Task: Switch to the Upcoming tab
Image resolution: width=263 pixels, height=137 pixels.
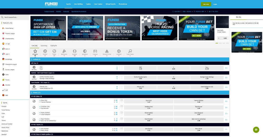Action: [44, 46]
